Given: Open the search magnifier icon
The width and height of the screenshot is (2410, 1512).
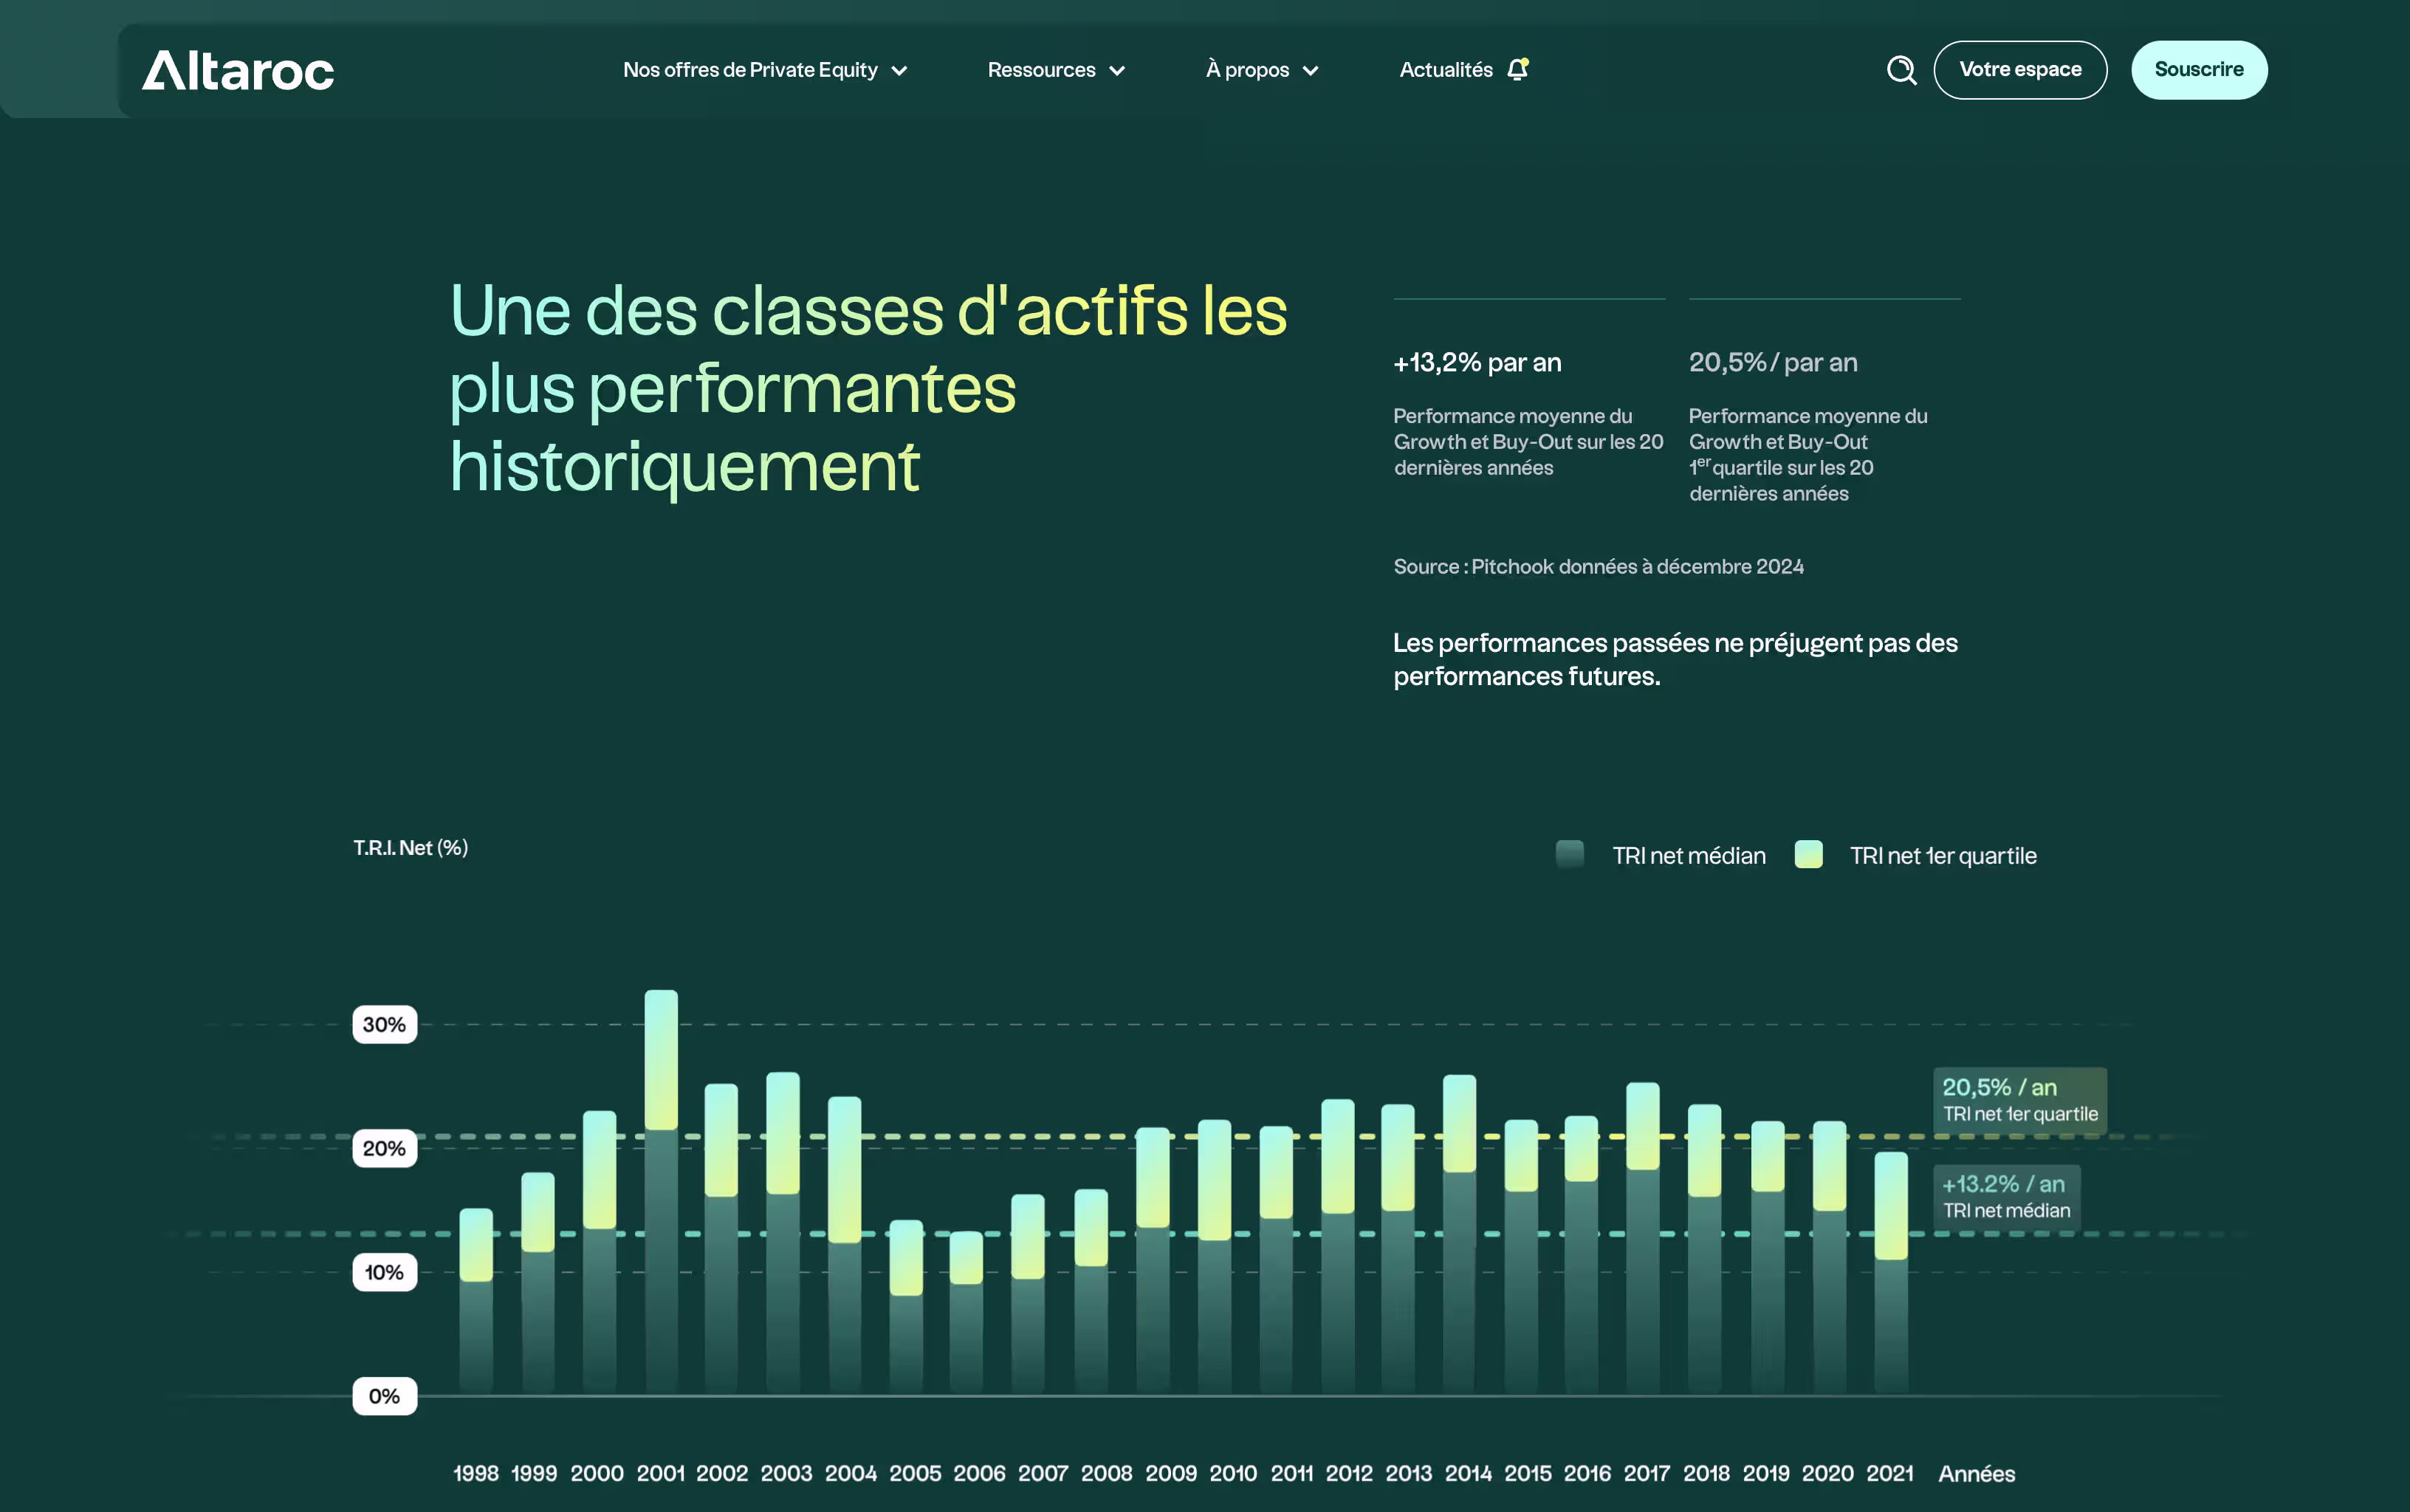Looking at the screenshot, I should coord(1902,70).
